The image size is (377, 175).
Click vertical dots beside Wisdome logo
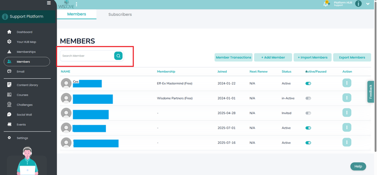(x=76, y=4)
